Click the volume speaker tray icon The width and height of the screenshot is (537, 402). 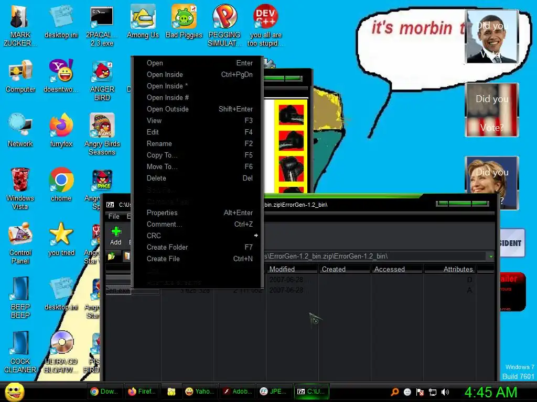(x=445, y=392)
